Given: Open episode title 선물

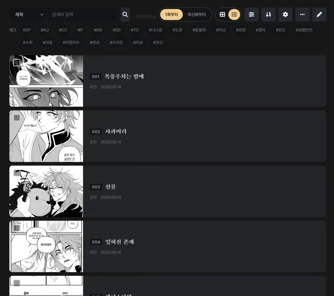Looking at the screenshot, I should click(x=110, y=187).
